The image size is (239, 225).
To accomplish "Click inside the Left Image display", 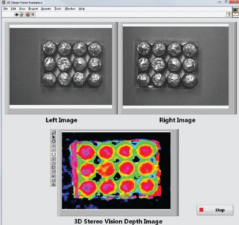I will [x=61, y=66].
